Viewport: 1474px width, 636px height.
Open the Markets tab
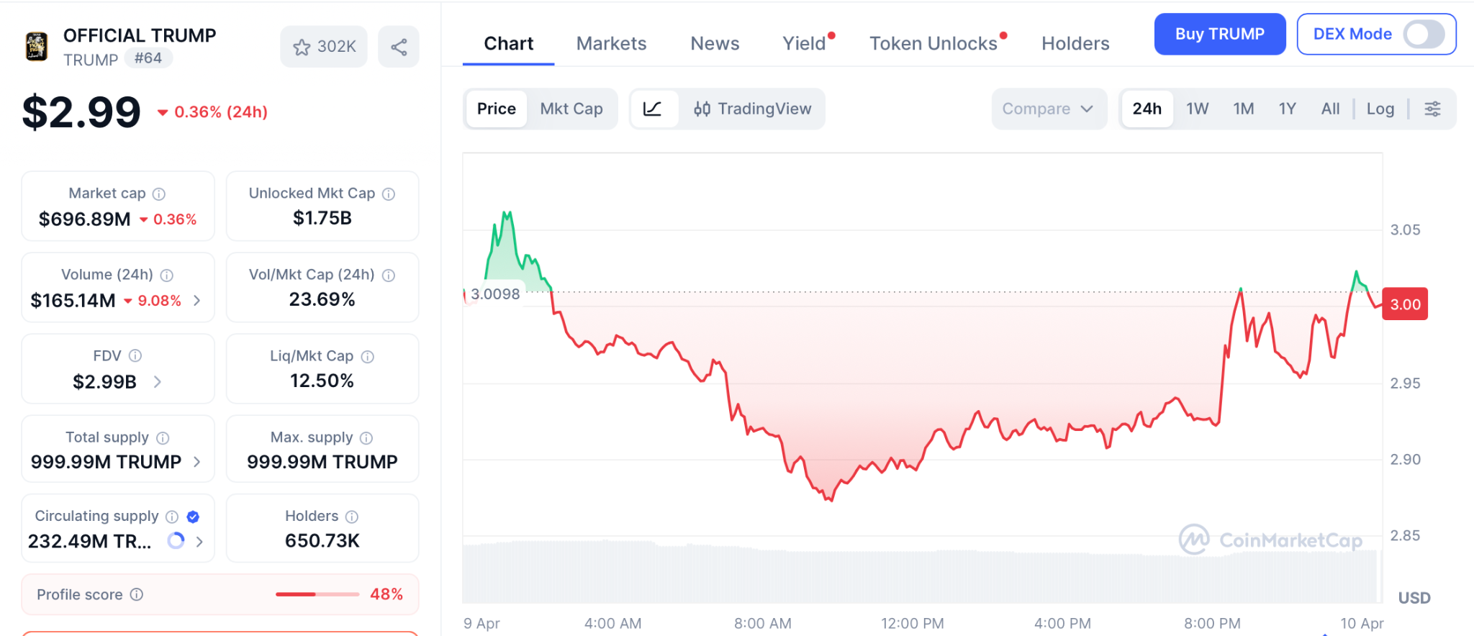pyautogui.click(x=611, y=44)
